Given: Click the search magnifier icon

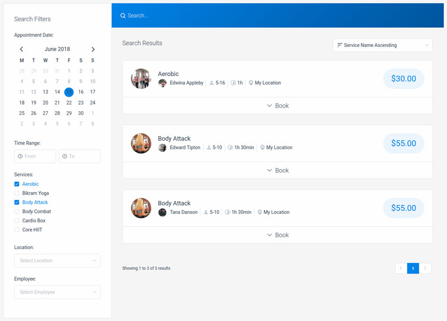Looking at the screenshot, I should [x=123, y=16].
